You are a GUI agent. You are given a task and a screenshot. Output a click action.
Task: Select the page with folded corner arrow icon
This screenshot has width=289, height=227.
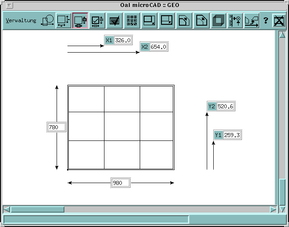184,20
